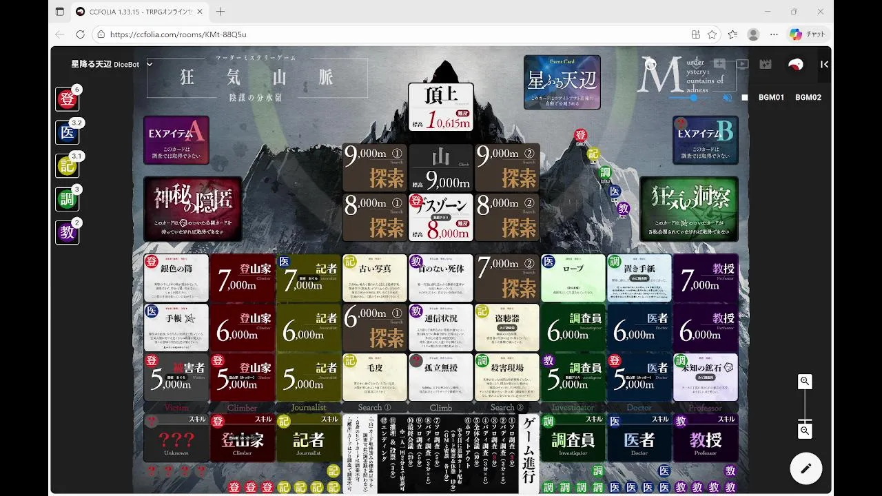Image resolution: width=882 pixels, height=496 pixels.
Task: Click the ゲーム進行 game progress panel
Action: click(x=441, y=453)
